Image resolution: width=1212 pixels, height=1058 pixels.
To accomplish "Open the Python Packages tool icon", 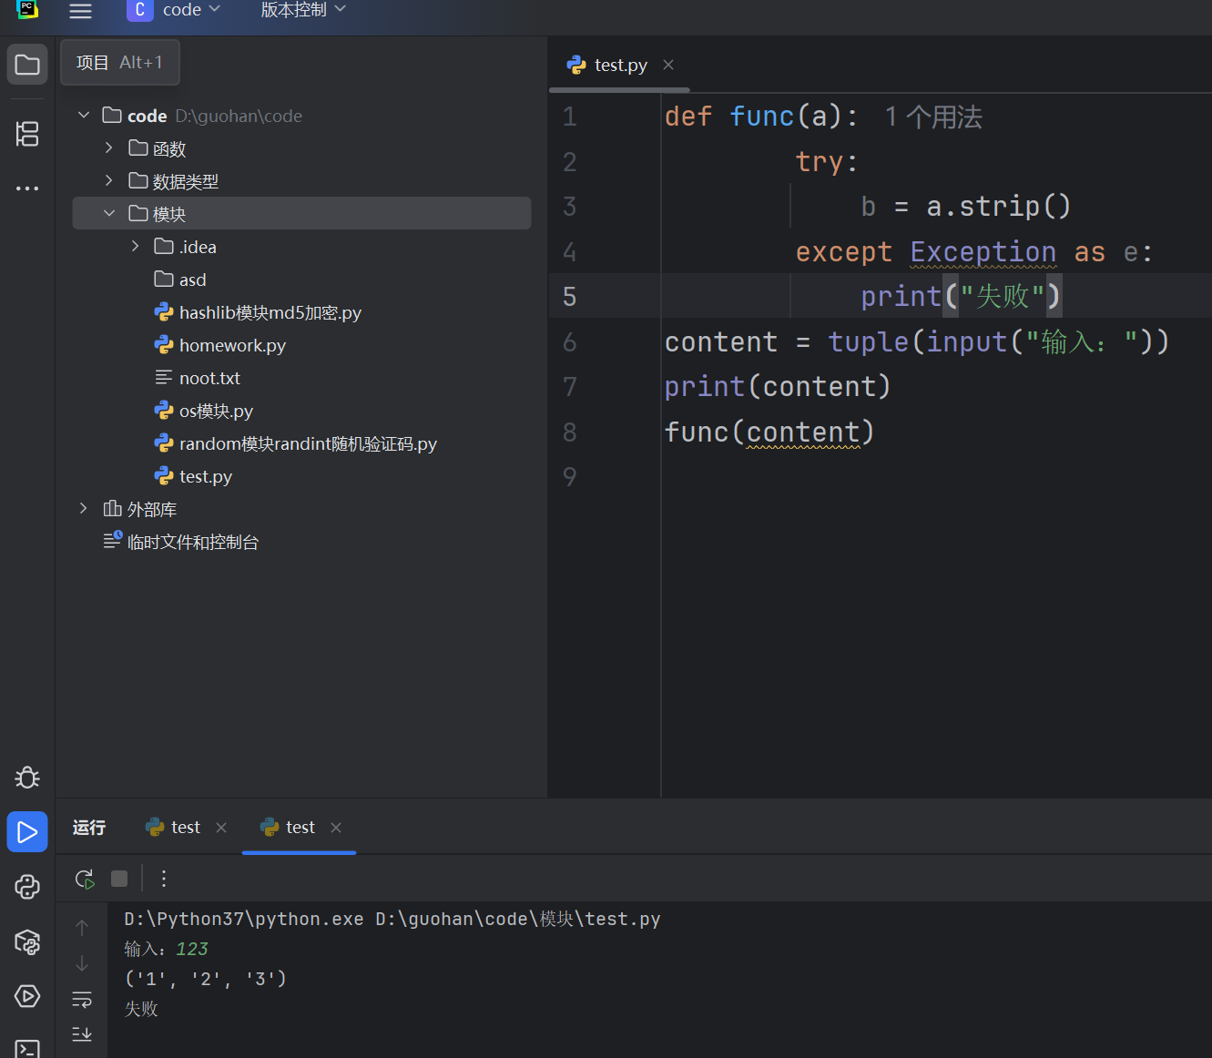I will pyautogui.click(x=27, y=941).
